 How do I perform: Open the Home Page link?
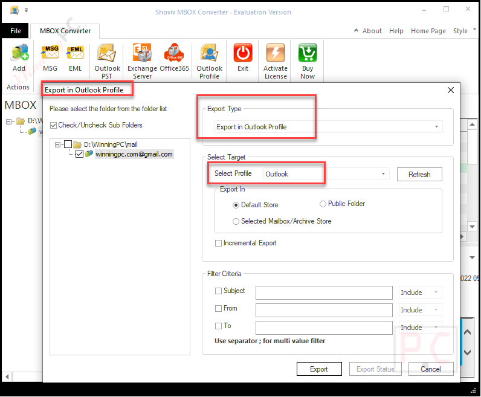click(x=428, y=31)
